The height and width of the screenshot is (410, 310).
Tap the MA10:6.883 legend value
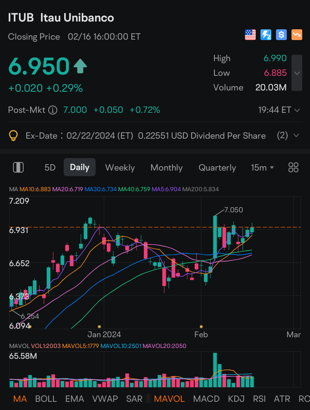(35, 189)
